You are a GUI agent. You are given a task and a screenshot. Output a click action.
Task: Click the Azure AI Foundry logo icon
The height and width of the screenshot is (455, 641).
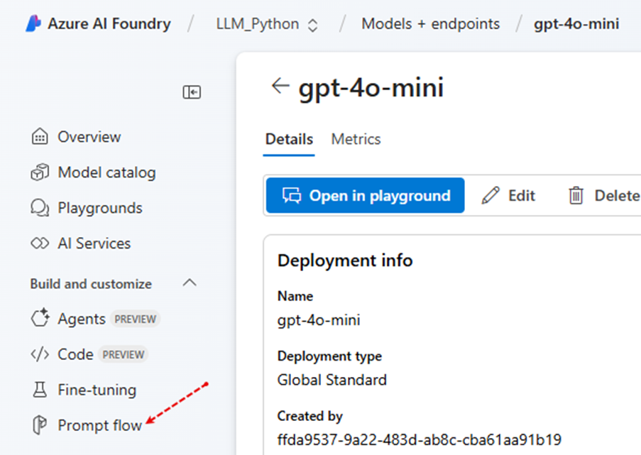(x=33, y=23)
